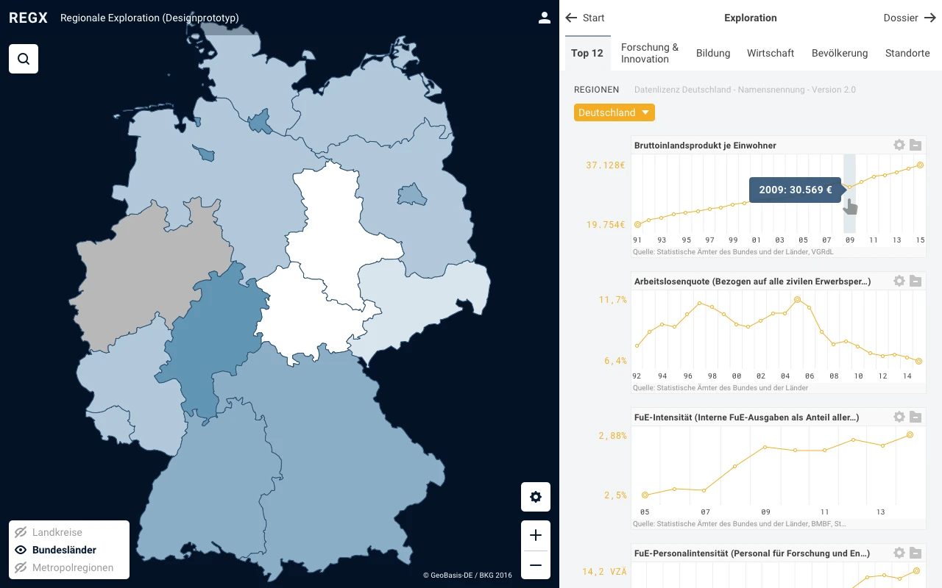
Task: Click the 2005 peak point in Arbeitslosenquote chart
Action: (x=797, y=300)
